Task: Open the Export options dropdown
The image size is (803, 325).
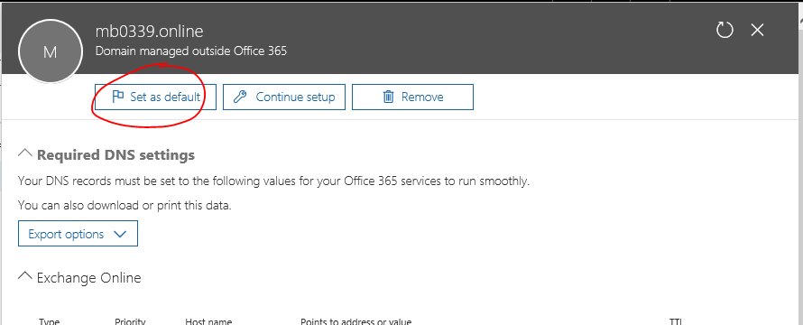Action: (78, 234)
